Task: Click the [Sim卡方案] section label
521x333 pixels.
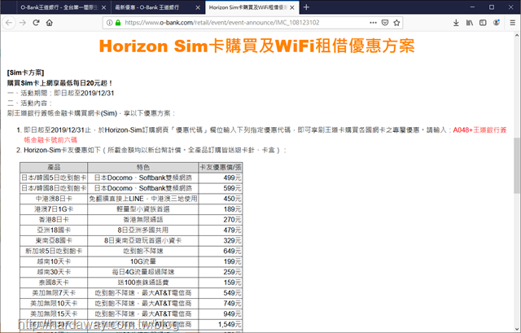Action: 25,72
